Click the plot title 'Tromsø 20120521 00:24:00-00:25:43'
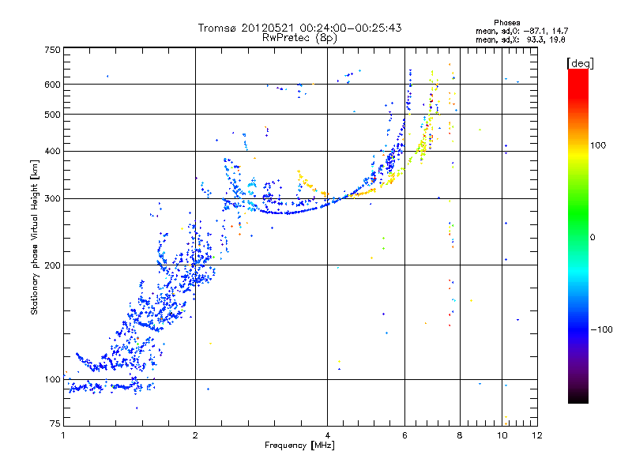This screenshot has width=632, height=474. (x=299, y=28)
